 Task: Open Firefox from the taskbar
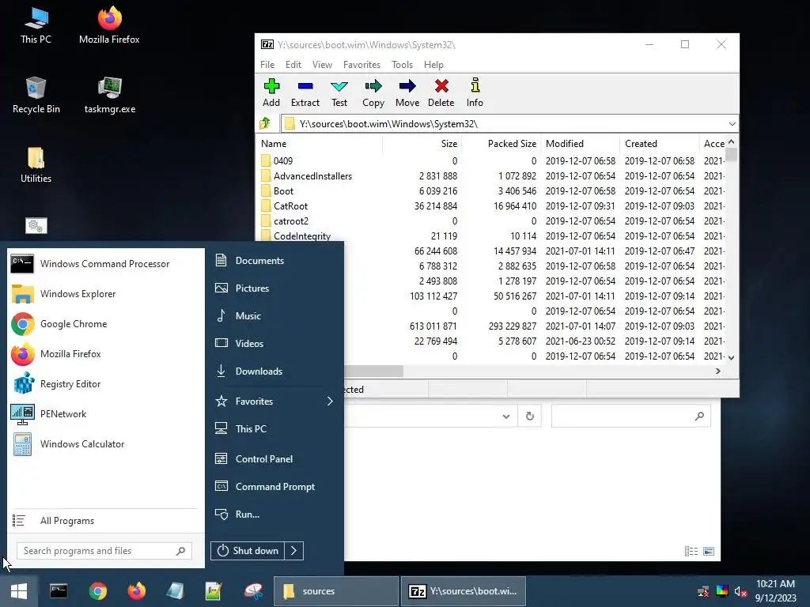pyautogui.click(x=136, y=591)
